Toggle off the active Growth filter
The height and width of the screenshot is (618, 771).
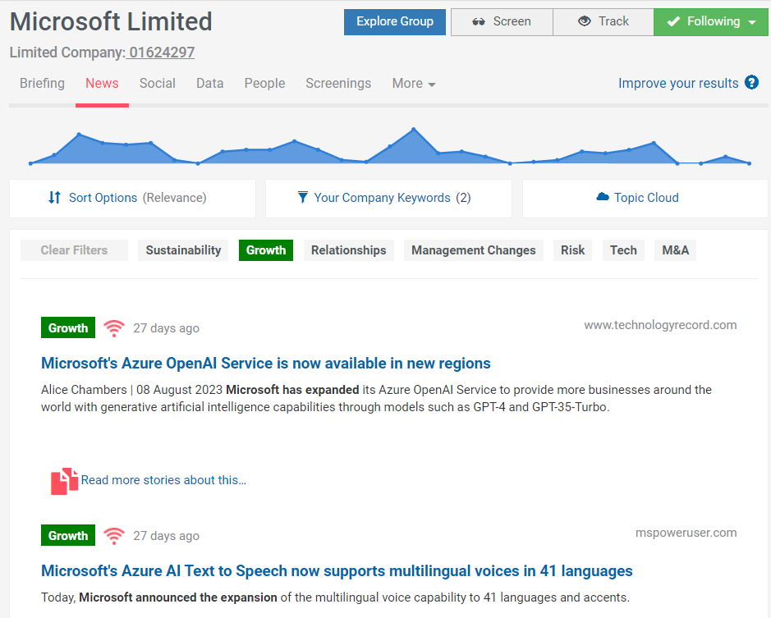[266, 250]
